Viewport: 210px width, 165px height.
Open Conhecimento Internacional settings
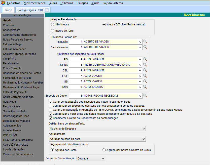20,35
